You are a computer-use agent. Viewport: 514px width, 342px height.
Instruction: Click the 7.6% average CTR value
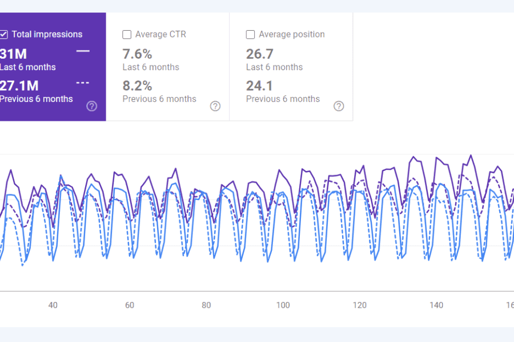pyautogui.click(x=137, y=54)
